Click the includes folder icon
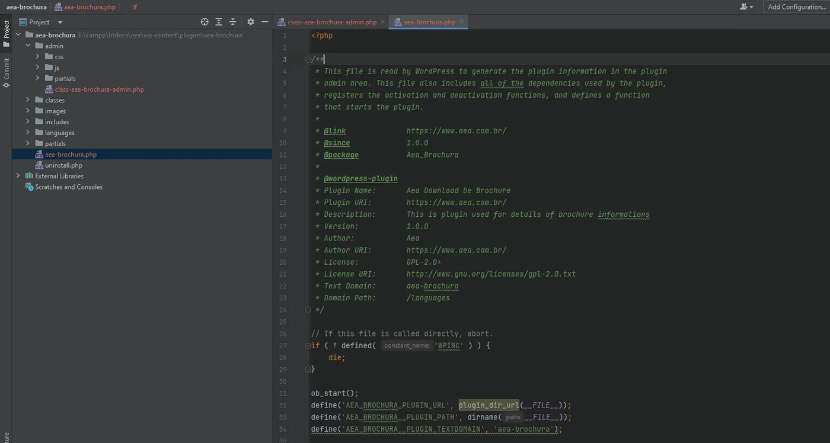The image size is (830, 443). click(39, 122)
